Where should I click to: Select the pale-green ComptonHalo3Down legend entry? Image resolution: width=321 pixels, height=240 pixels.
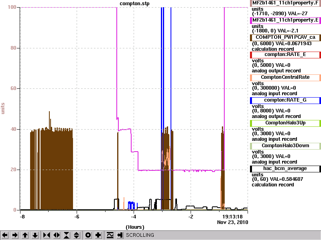(x=285, y=146)
